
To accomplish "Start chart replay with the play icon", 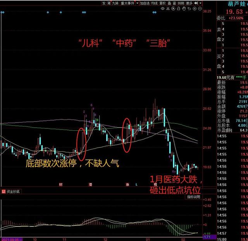I will pos(173,9).
